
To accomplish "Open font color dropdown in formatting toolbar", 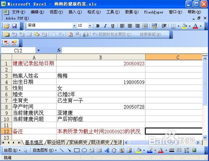I will click(x=201, y=26).
